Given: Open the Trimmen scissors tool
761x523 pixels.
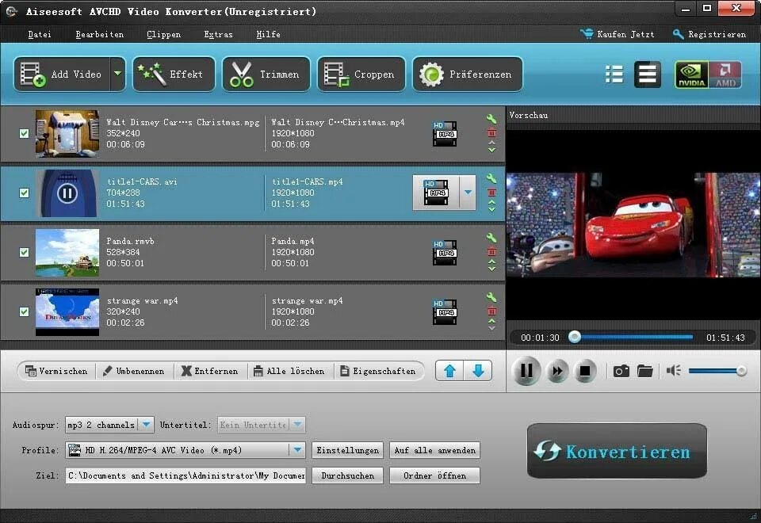Looking at the screenshot, I should coord(266,74).
